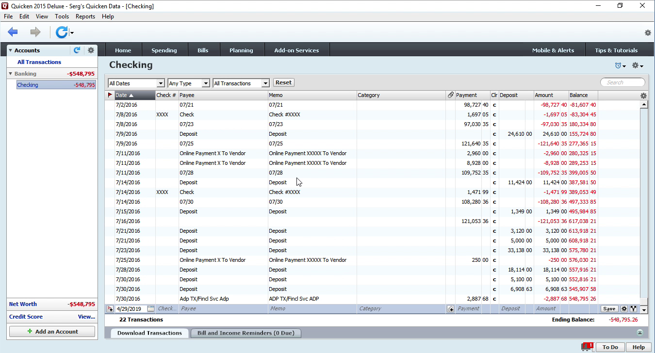The width and height of the screenshot is (655, 353).
Task: Open the Any Type filter dropdown
Action: [189, 83]
